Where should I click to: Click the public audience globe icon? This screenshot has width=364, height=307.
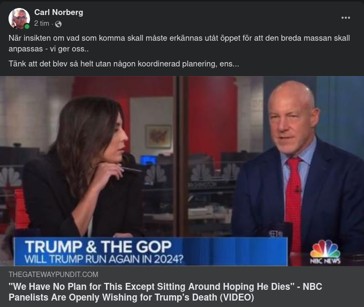pos(58,24)
